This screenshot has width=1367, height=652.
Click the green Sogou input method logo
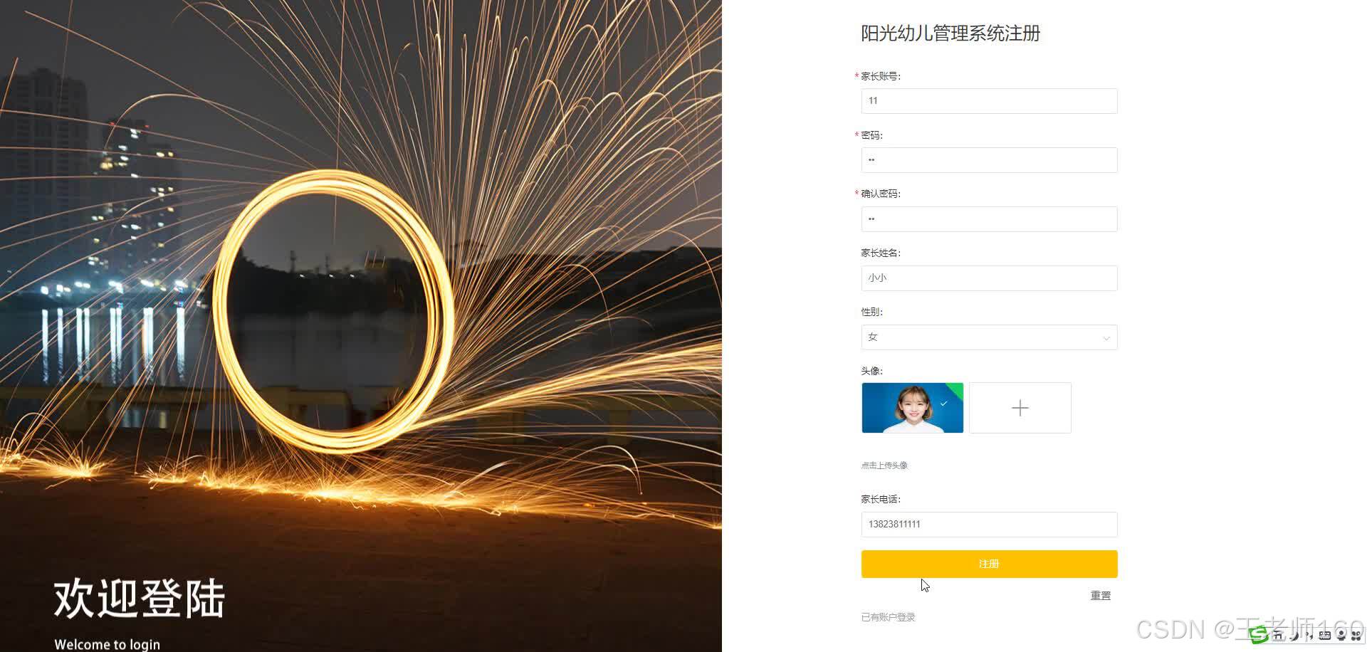tap(1259, 635)
